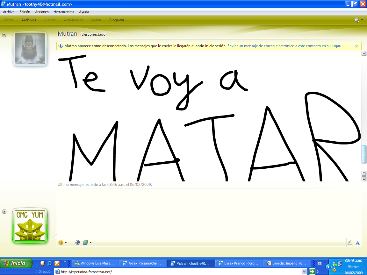Switch to text mode with the blue A icon
The width and height of the screenshot is (367, 275).
point(357,242)
